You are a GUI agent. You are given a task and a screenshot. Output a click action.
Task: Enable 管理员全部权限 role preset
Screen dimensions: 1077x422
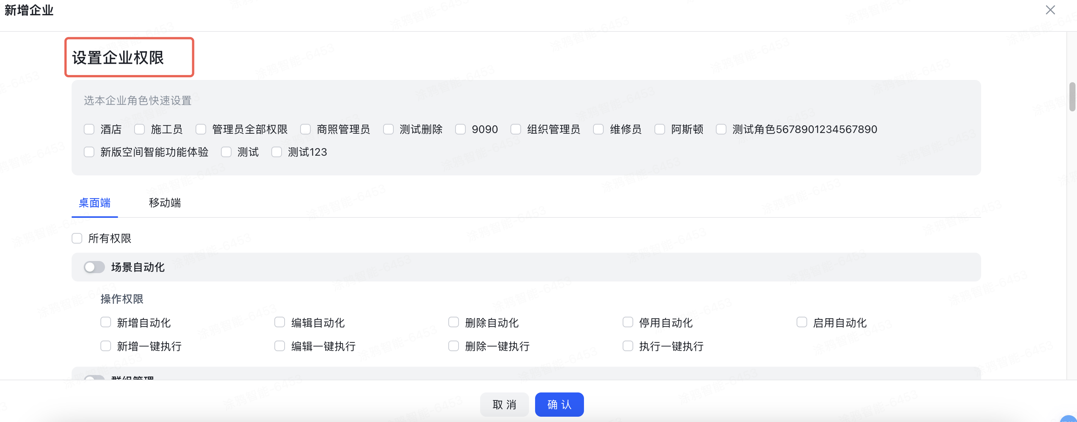(201, 130)
